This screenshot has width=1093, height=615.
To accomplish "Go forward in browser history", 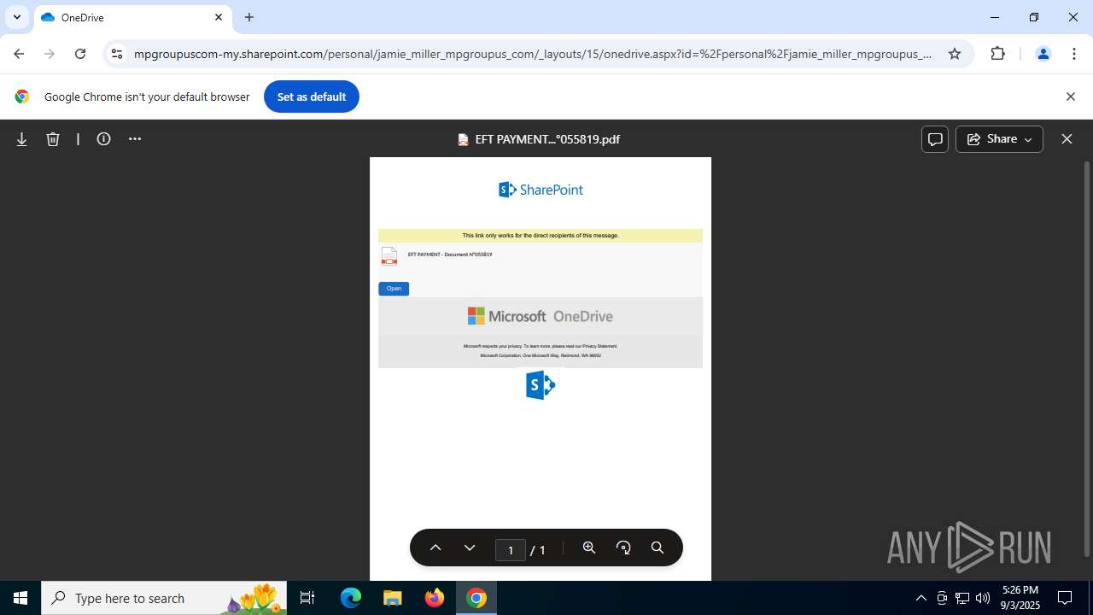I will tap(50, 54).
